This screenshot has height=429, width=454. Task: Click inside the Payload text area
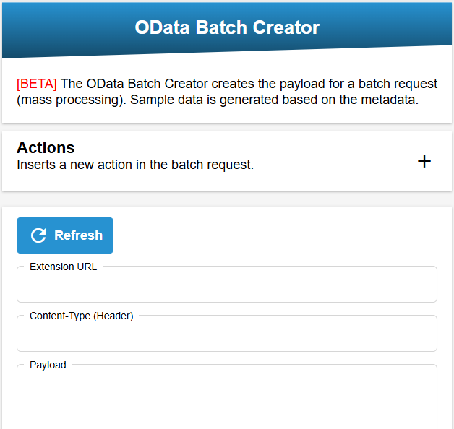click(x=227, y=398)
